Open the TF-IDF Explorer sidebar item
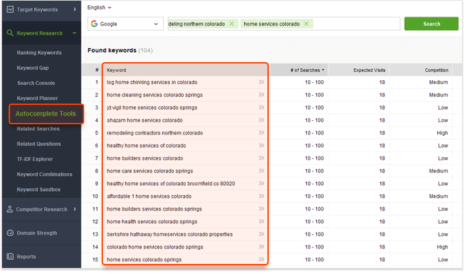 [x=35, y=159]
